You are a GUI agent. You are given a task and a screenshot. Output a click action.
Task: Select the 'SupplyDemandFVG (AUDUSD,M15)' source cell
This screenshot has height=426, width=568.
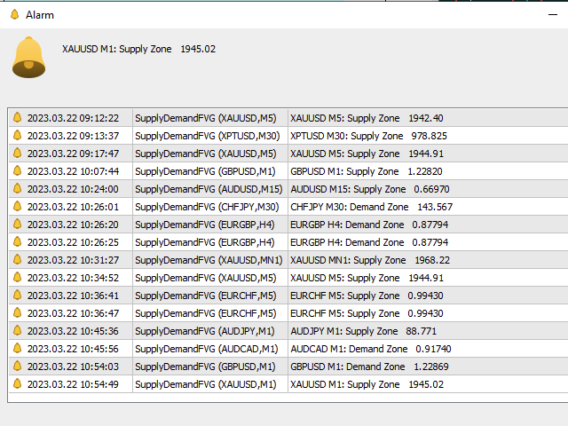click(209, 189)
